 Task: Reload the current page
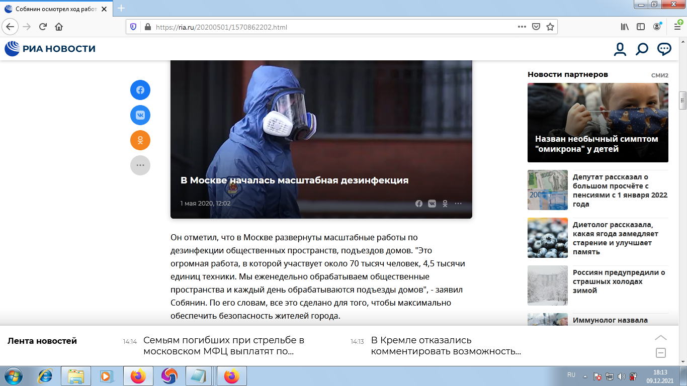click(x=43, y=27)
